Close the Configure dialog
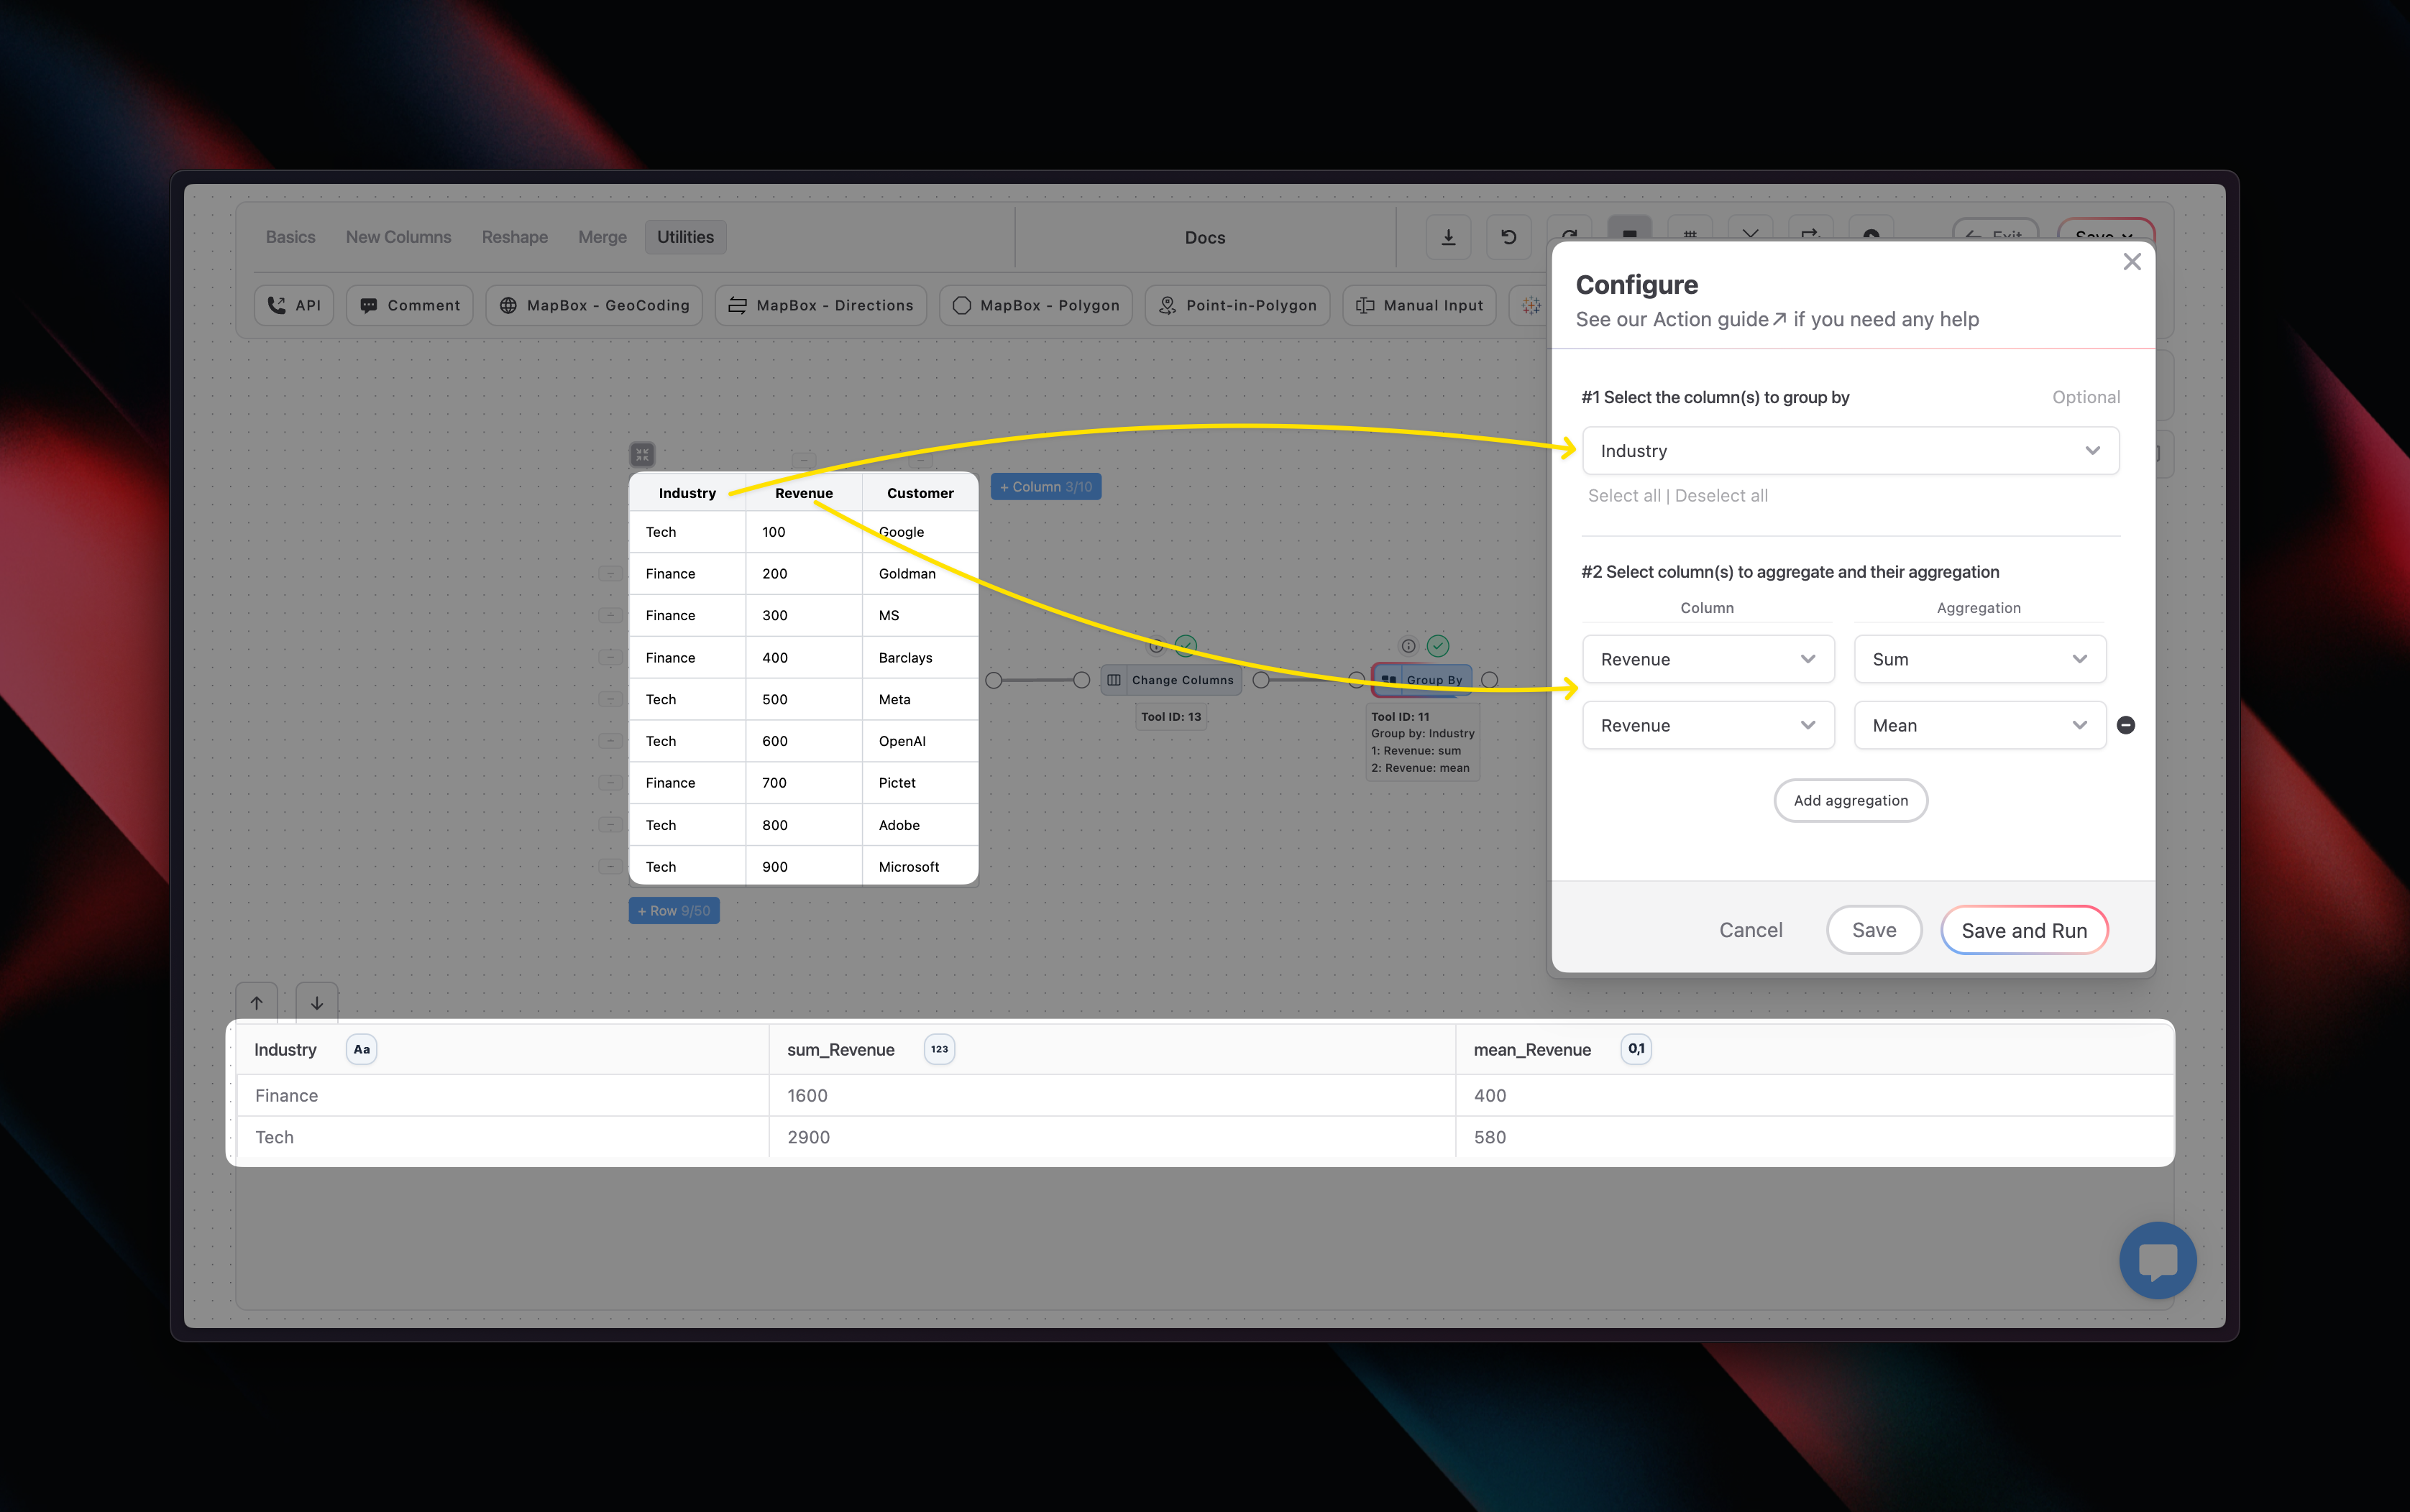The width and height of the screenshot is (2410, 1512). [x=2132, y=262]
